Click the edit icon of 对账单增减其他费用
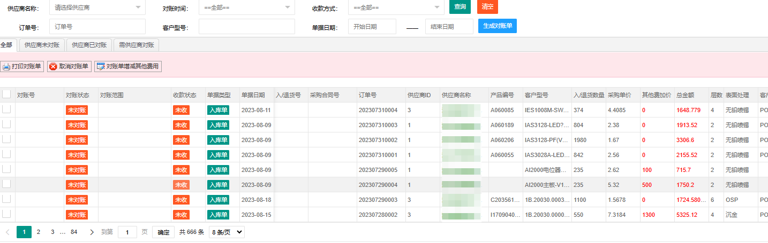 click(100, 67)
